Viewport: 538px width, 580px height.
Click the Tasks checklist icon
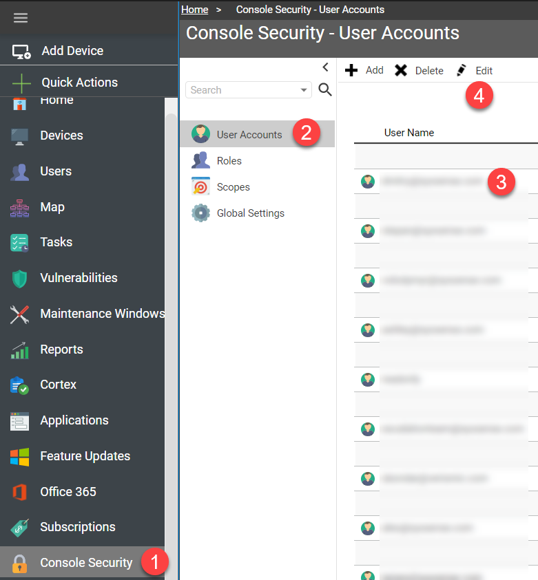point(19,243)
